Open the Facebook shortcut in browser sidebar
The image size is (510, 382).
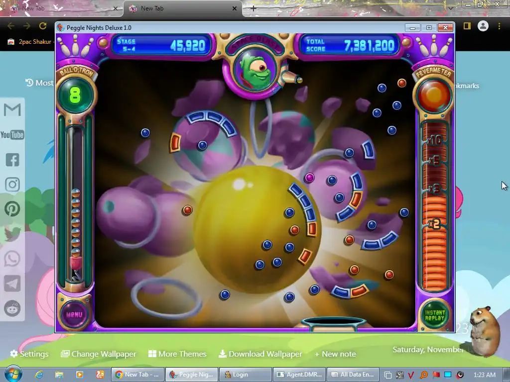pyautogui.click(x=12, y=160)
